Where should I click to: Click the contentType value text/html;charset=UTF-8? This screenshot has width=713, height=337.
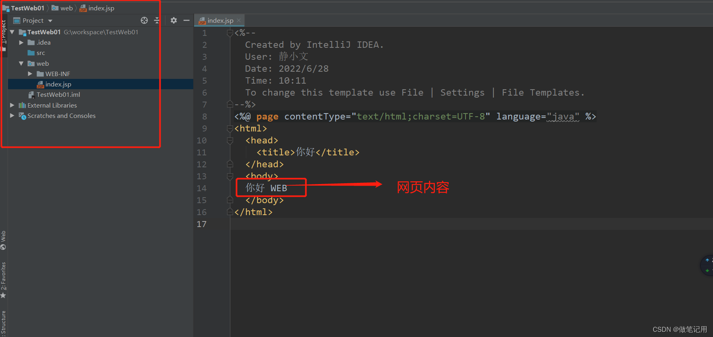tap(420, 116)
